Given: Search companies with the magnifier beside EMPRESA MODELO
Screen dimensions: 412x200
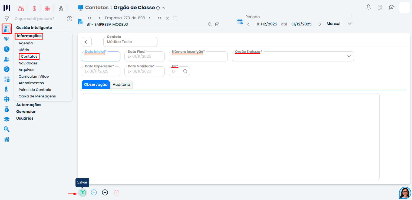Looking at the screenshot, I should [x=210, y=24].
